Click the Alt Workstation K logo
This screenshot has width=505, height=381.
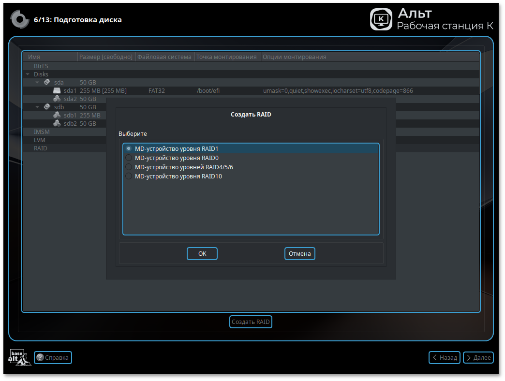[381, 19]
